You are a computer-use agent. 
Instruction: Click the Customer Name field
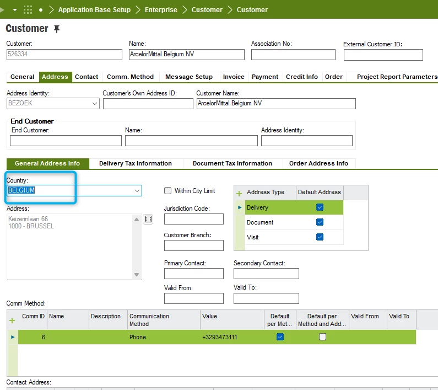click(x=276, y=104)
